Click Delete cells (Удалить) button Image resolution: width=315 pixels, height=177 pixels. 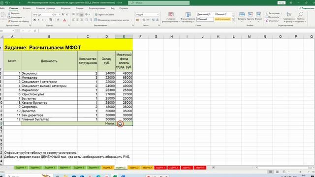point(251,17)
